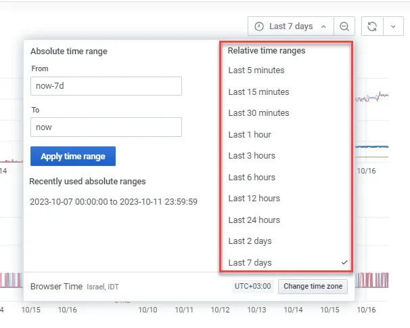Click the To field containing now
The height and width of the screenshot is (328, 410).
pyautogui.click(x=106, y=127)
